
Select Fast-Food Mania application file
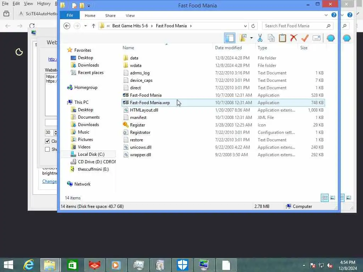coord(223,95)
